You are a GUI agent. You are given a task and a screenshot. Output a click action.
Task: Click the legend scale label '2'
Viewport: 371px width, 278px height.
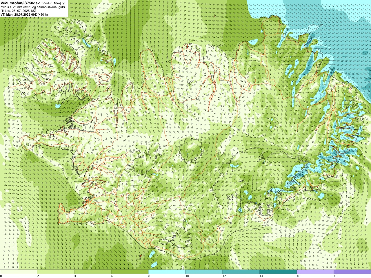coord(38,276)
